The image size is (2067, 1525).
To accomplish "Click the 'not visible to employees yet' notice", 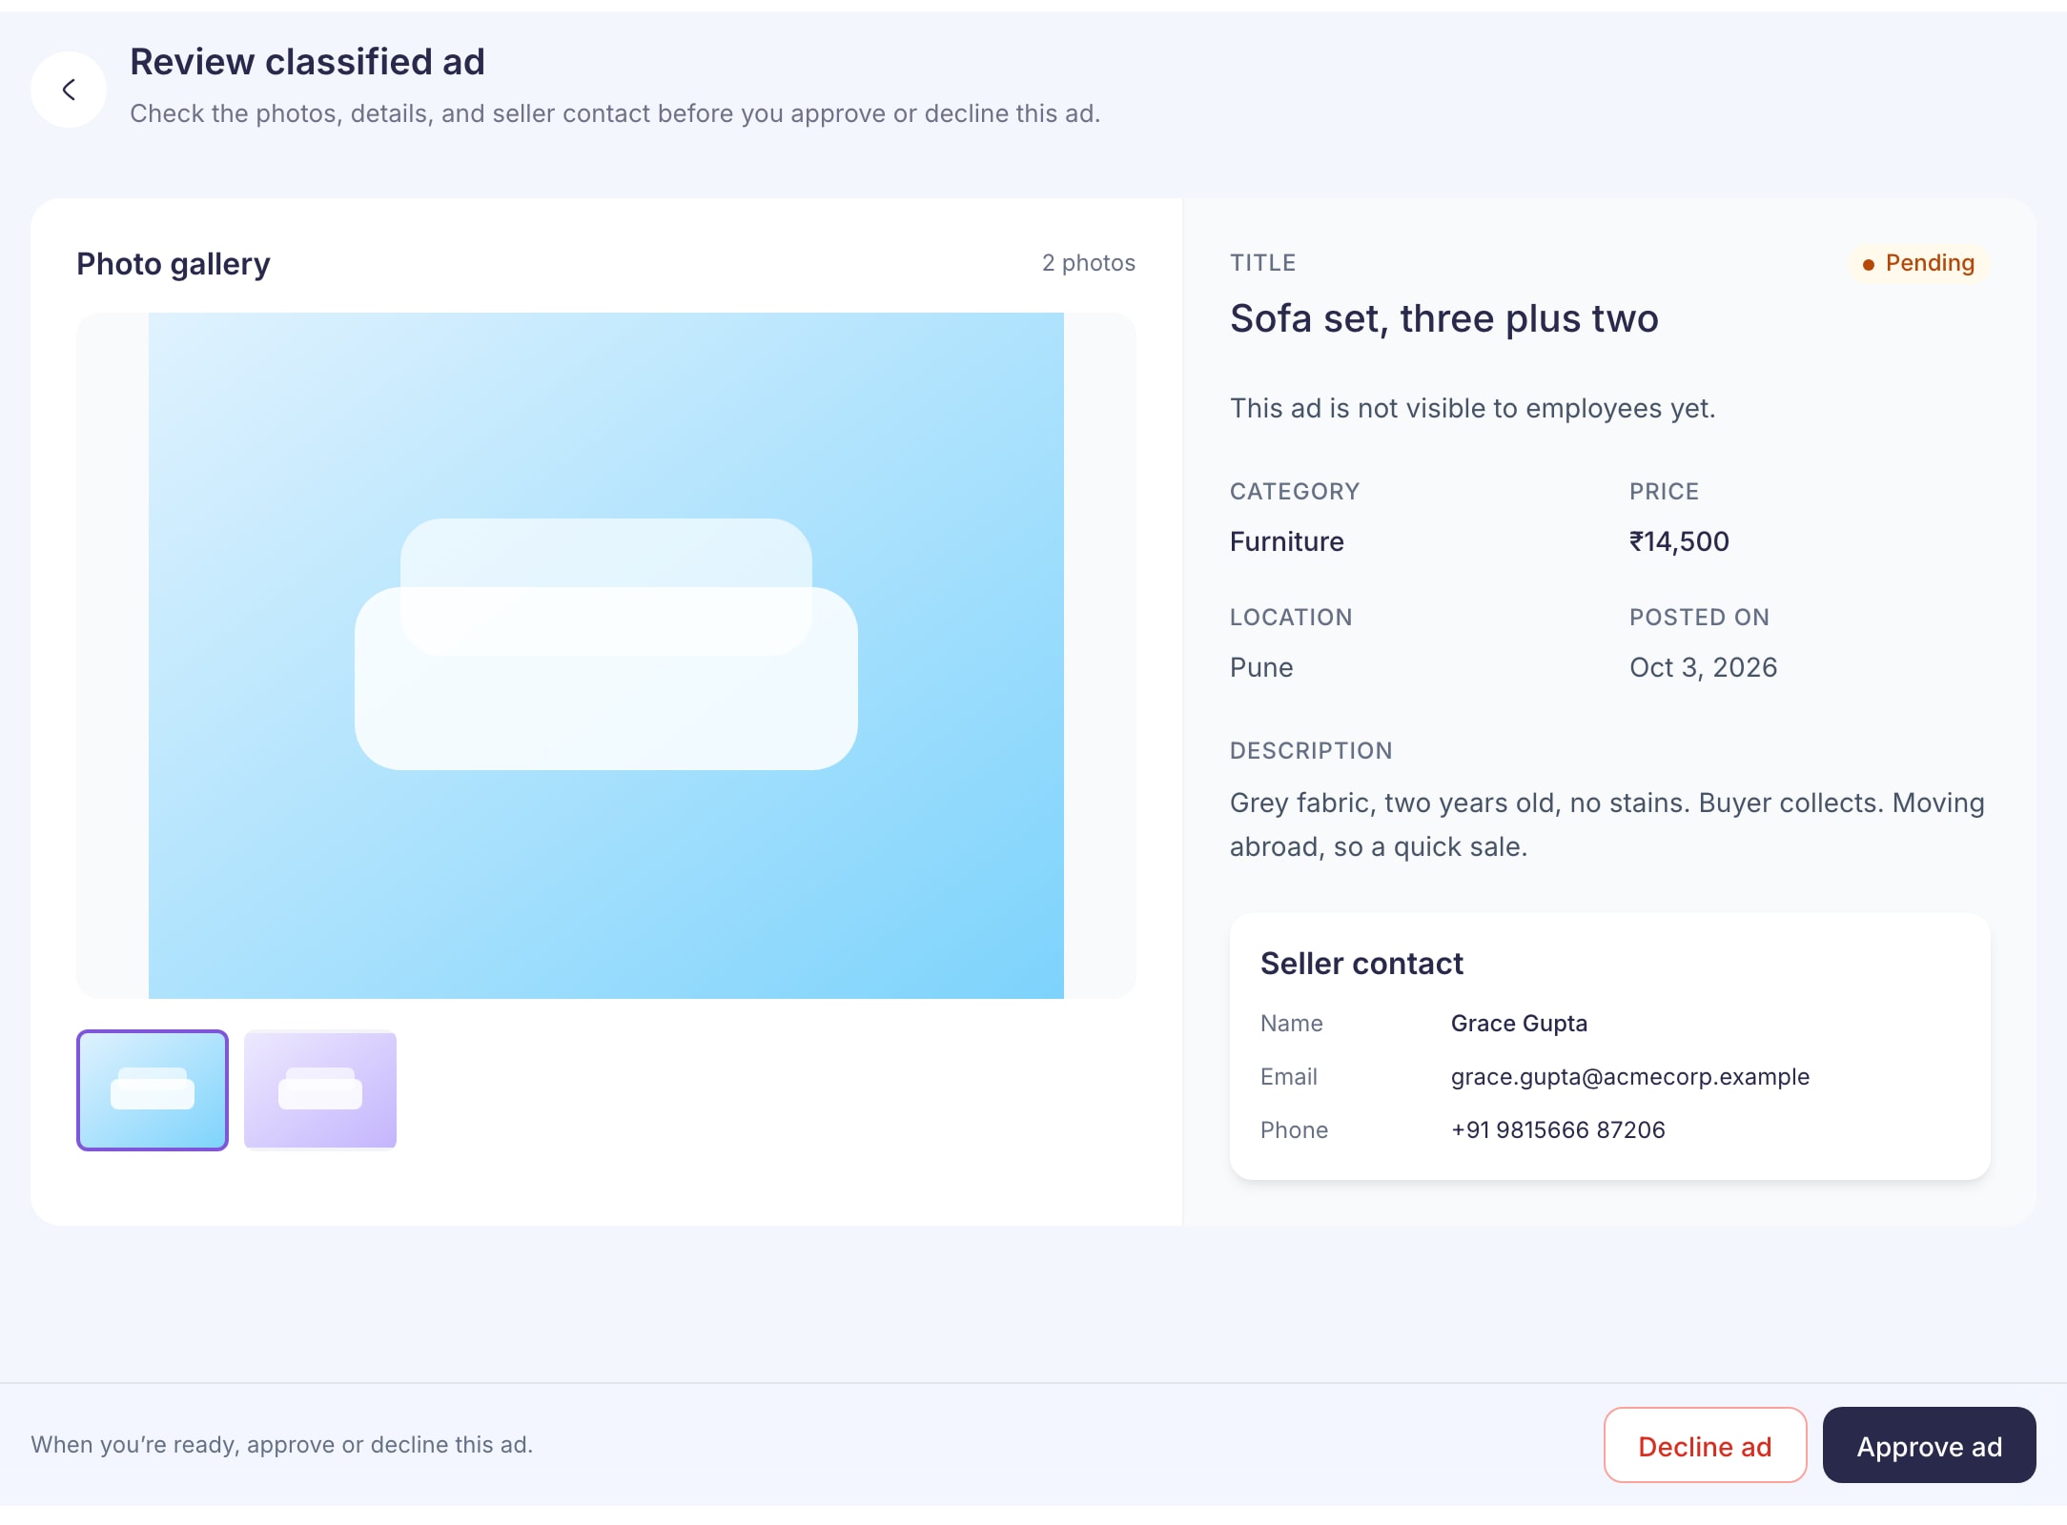I will (1473, 408).
